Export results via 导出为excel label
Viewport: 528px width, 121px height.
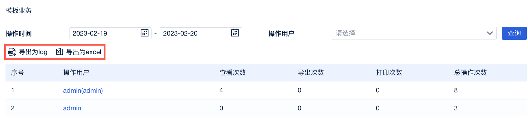[x=84, y=52]
